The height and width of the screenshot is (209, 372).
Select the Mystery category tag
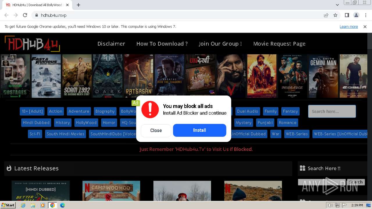pos(244,122)
